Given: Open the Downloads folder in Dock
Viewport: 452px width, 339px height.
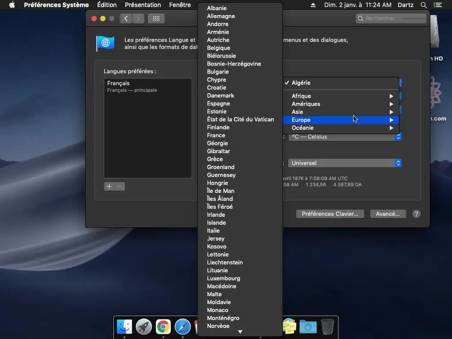Looking at the screenshot, I should click(308, 327).
